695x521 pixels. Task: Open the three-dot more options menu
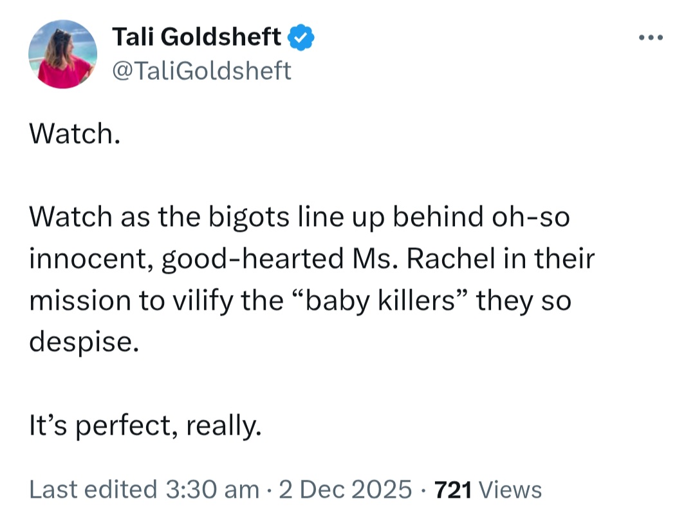coord(651,38)
